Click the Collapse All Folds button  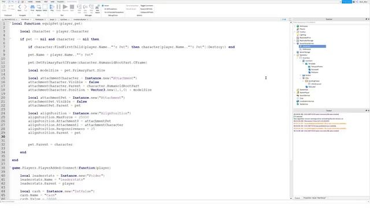click(146, 12)
